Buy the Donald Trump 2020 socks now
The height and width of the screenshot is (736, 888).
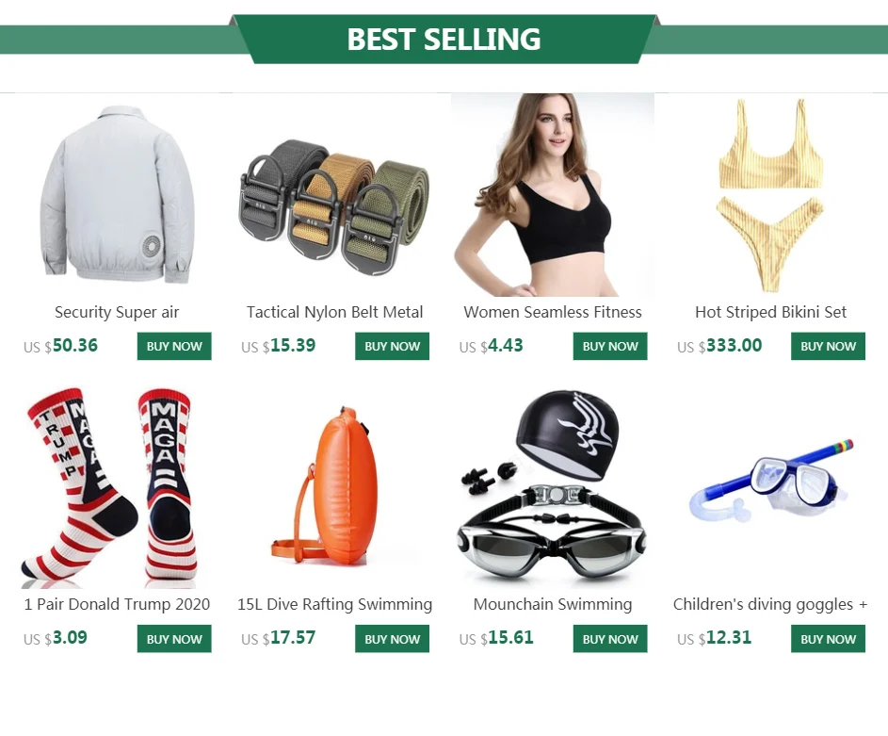174,639
